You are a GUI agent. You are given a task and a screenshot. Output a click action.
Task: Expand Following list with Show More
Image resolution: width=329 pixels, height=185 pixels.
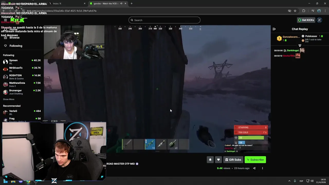coord(9,99)
